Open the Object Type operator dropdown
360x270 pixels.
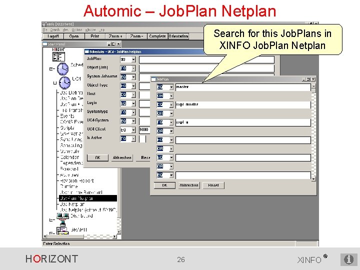tap(133, 86)
